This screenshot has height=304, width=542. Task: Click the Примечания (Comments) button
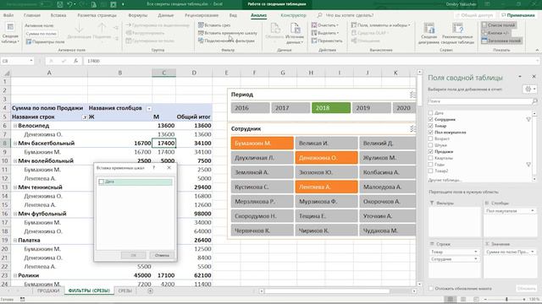pos(517,15)
